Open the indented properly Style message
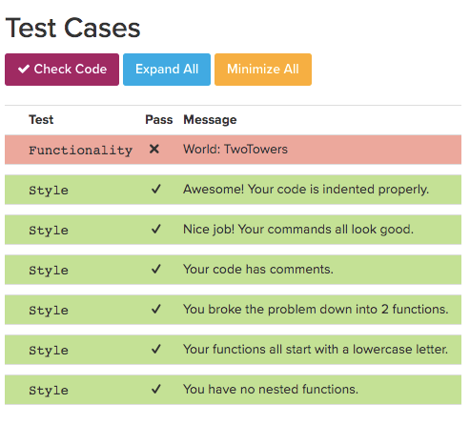 coord(306,190)
